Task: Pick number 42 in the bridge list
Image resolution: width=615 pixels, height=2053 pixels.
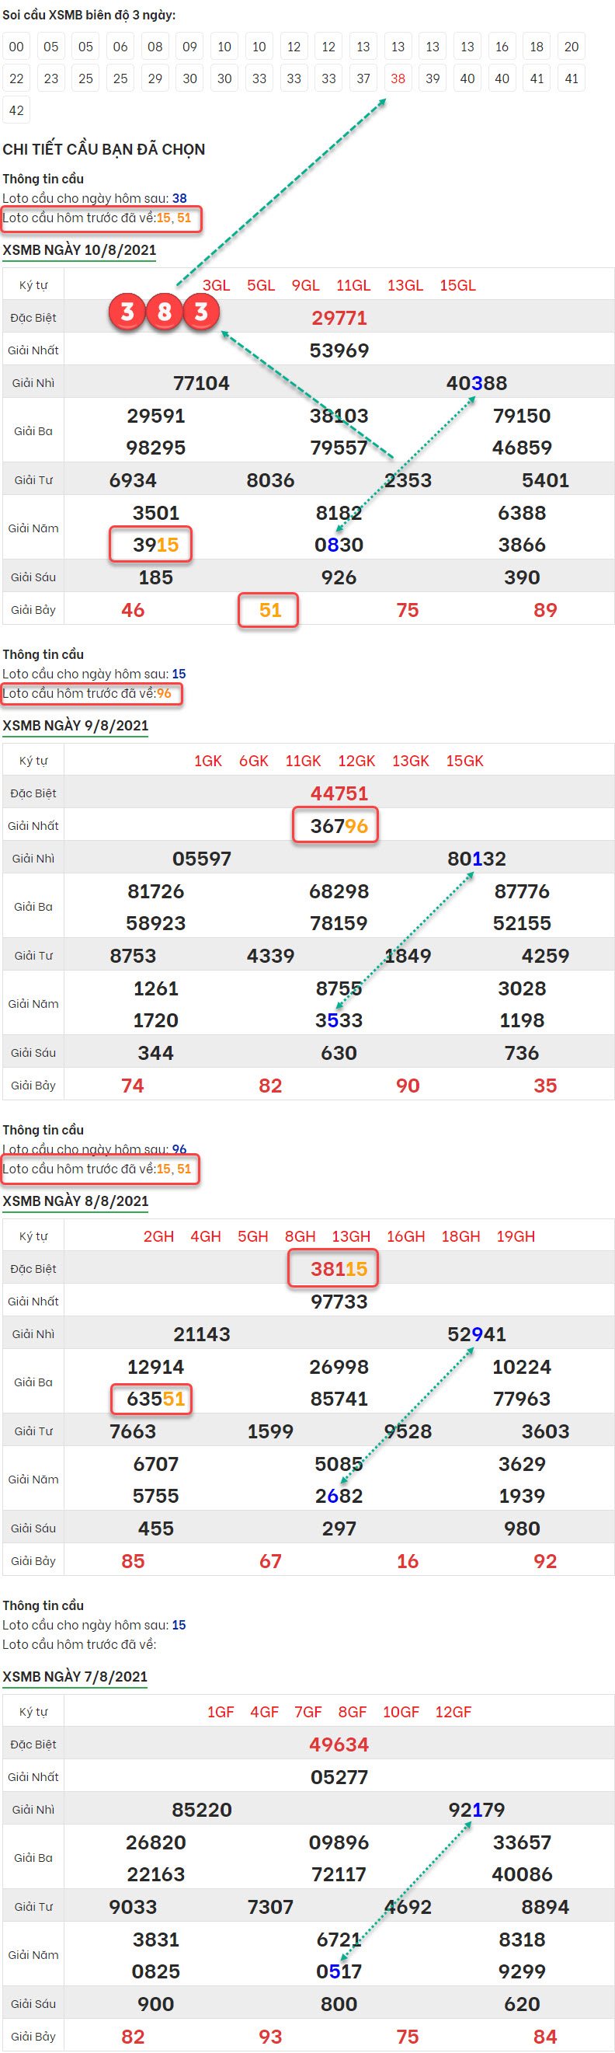Action: pyautogui.click(x=17, y=111)
